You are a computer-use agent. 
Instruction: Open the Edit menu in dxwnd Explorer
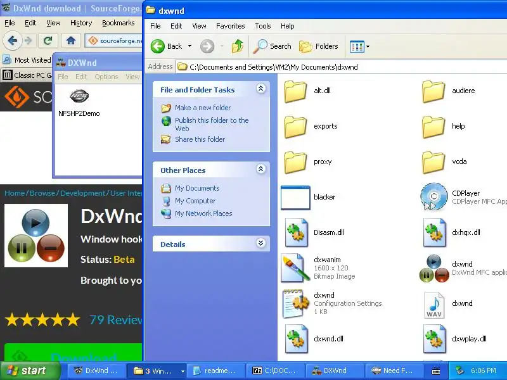176,26
